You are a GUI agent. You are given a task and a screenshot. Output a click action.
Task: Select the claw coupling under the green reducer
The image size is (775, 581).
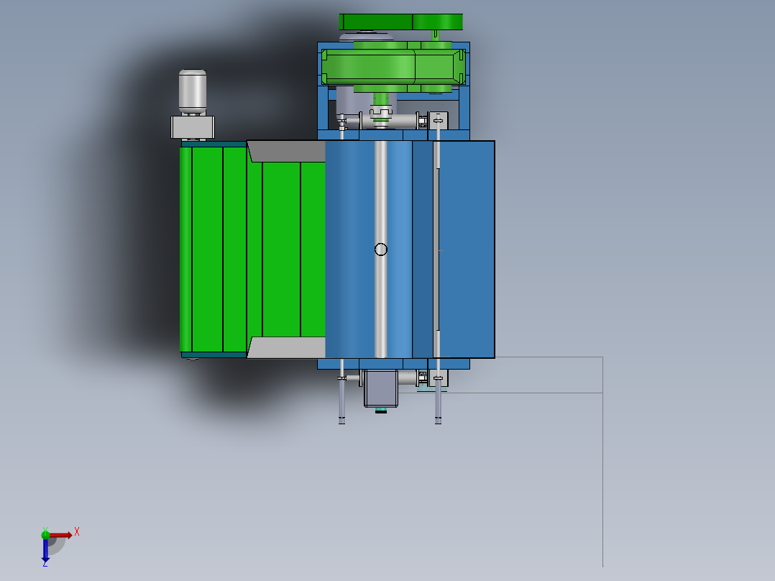[x=380, y=114]
